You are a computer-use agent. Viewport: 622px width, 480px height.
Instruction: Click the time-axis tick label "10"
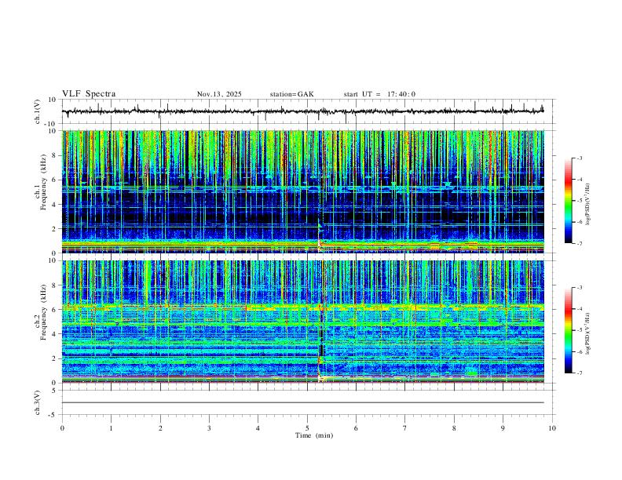[x=552, y=428]
